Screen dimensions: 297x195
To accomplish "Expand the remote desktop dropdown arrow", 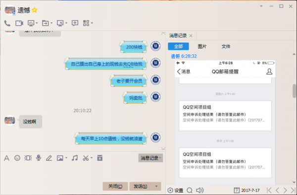I will 66,23.
